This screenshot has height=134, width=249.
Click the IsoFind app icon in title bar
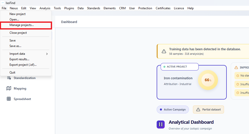point(3,3)
